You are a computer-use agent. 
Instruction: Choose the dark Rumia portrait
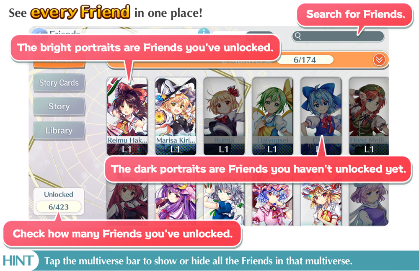click(224, 116)
